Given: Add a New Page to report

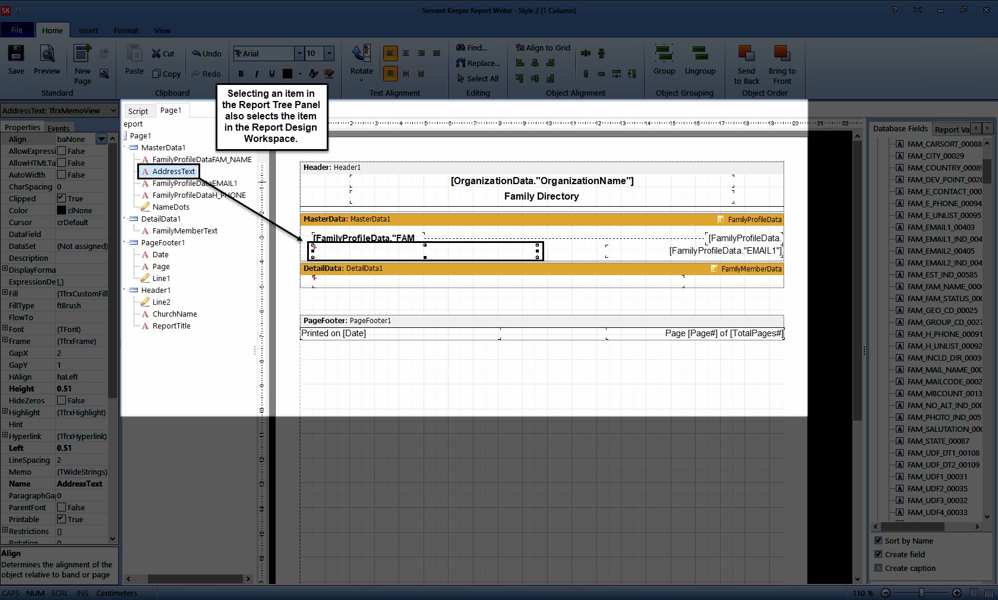Looking at the screenshot, I should point(83,64).
